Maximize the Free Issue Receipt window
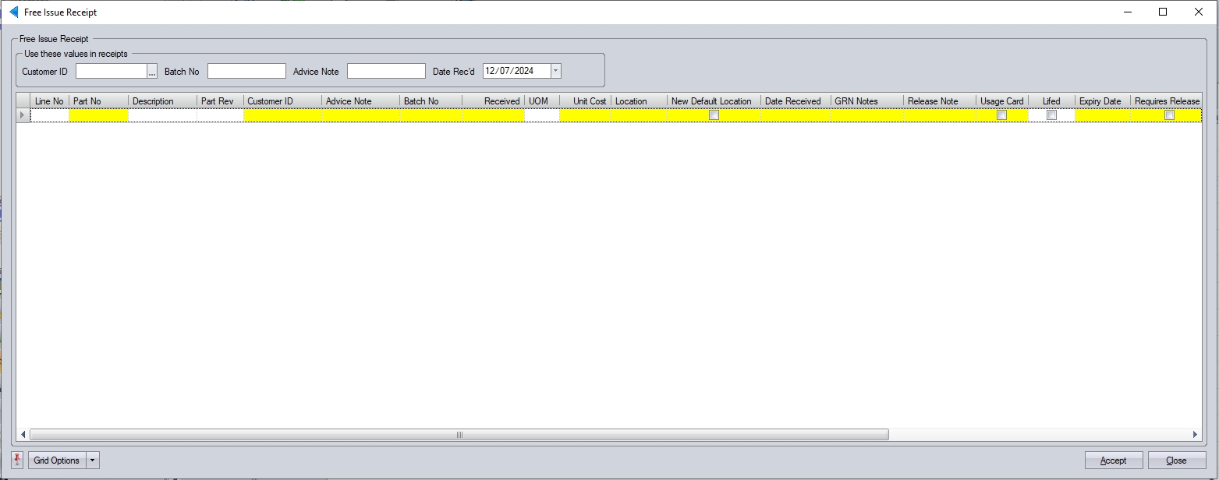Viewport: 1219px width, 480px height. click(x=1163, y=12)
